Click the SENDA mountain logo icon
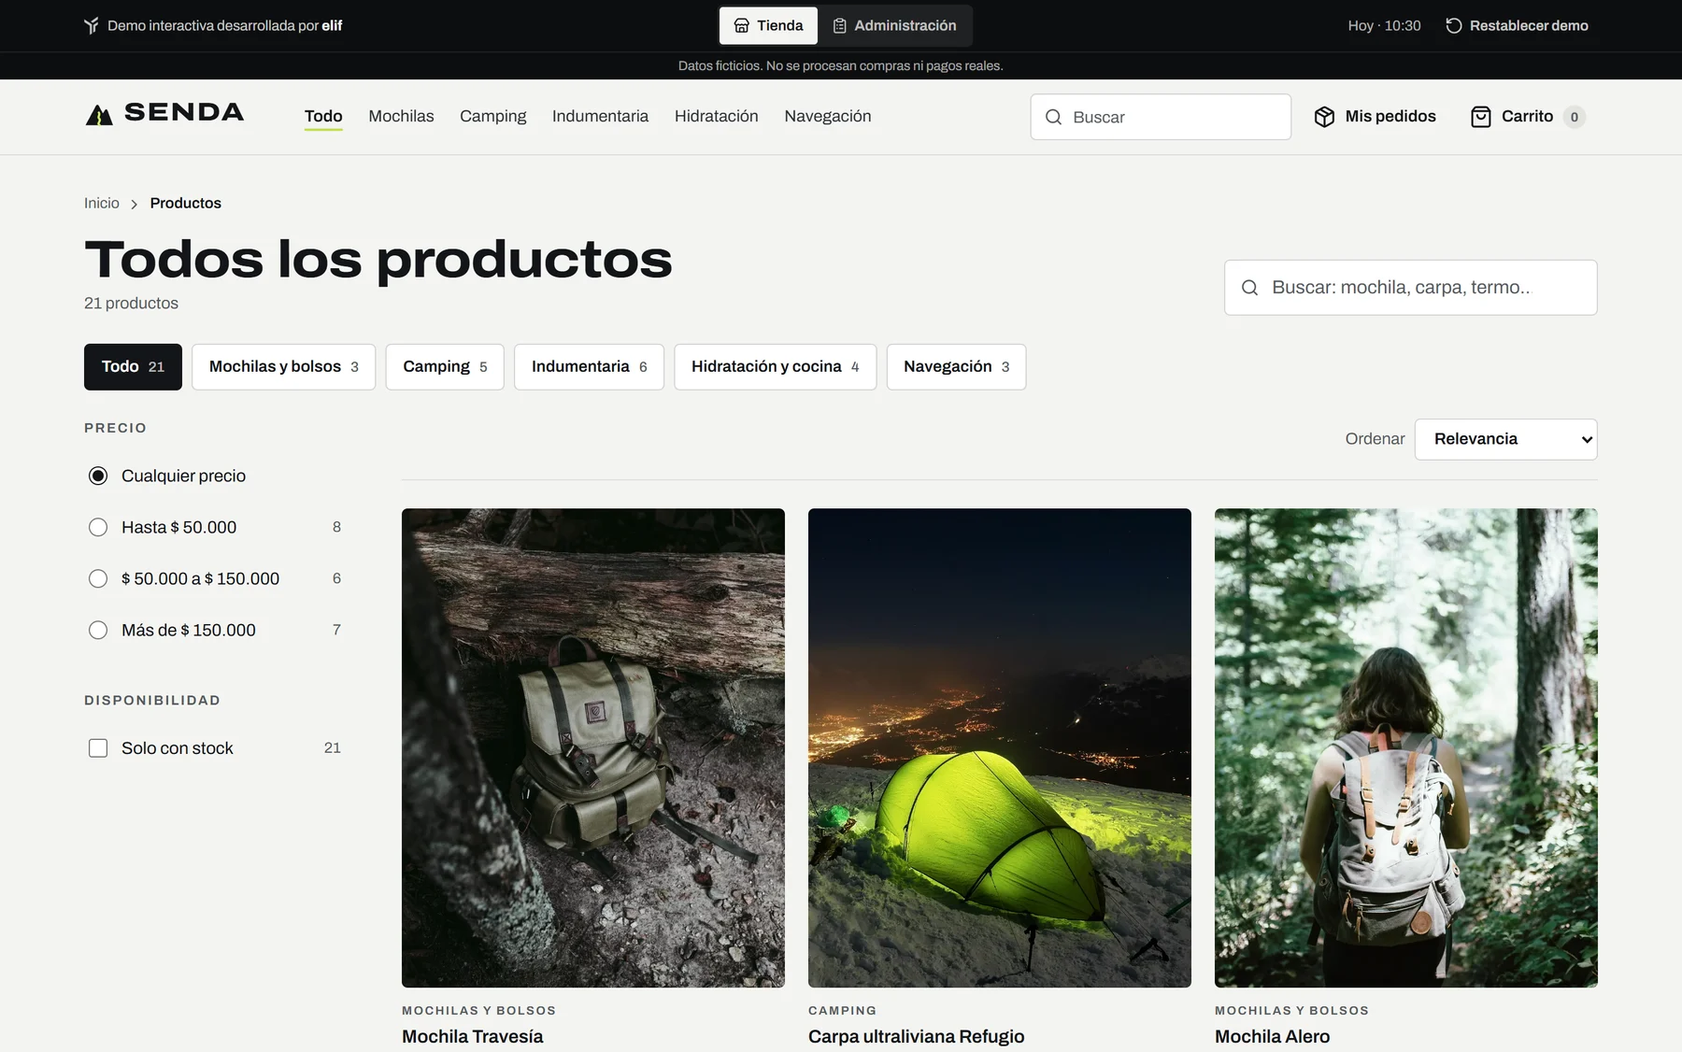Screen dimensions: 1682x1052 pyautogui.click(x=99, y=115)
